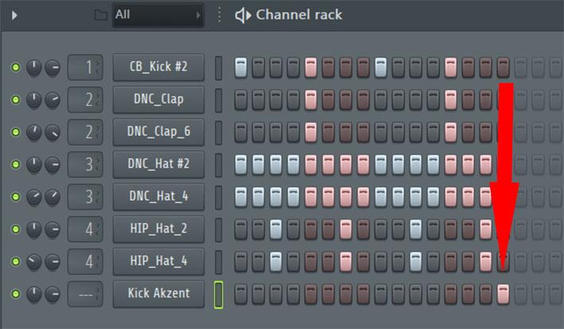Click the HIP_Hat_4 panning knob
564x329 pixels.
click(34, 261)
